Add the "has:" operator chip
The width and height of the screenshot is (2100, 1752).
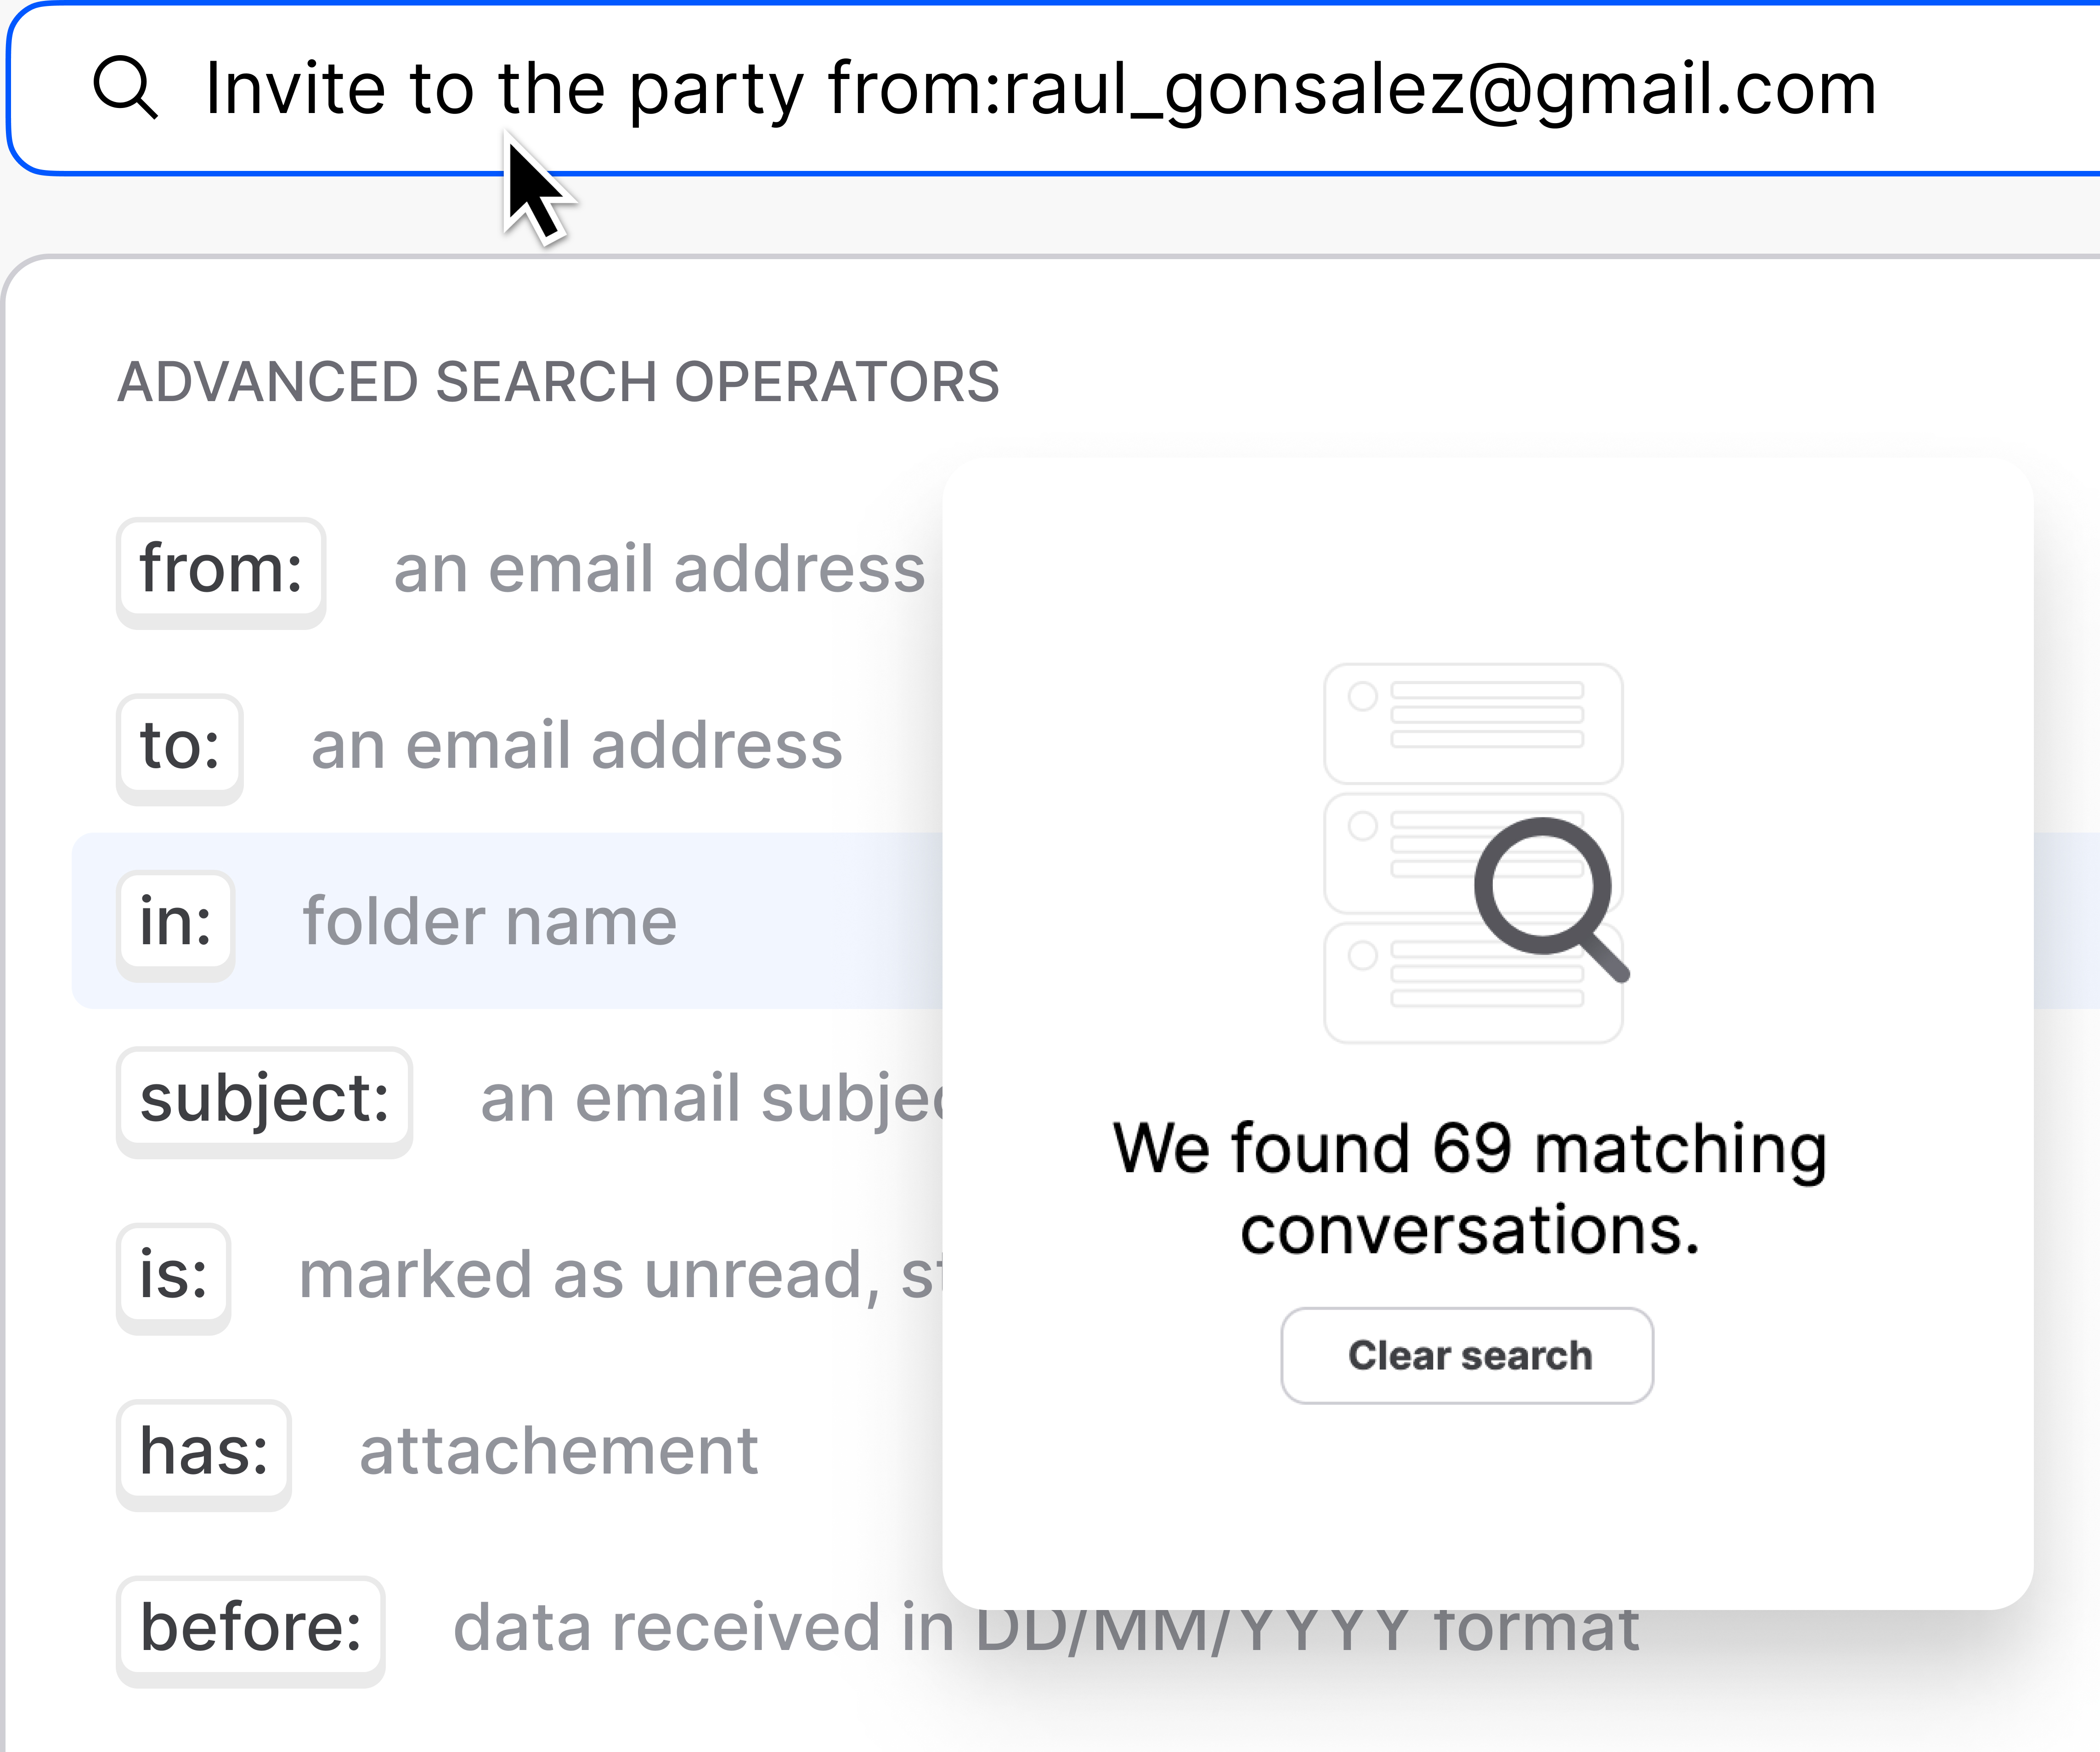click(x=204, y=1452)
